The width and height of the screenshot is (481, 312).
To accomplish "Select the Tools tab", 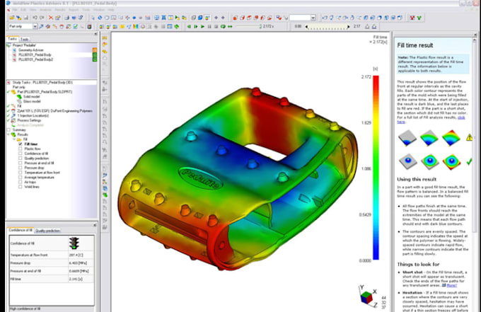I will pyautogui.click(x=24, y=40).
